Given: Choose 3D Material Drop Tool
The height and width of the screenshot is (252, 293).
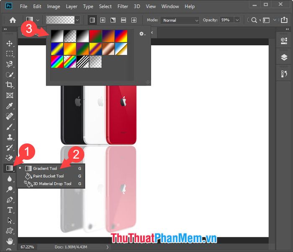Looking at the screenshot, I should [x=51, y=184].
